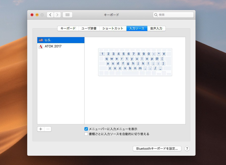Select the ショートカット tab
The width and height of the screenshot is (226, 165).
(113, 28)
